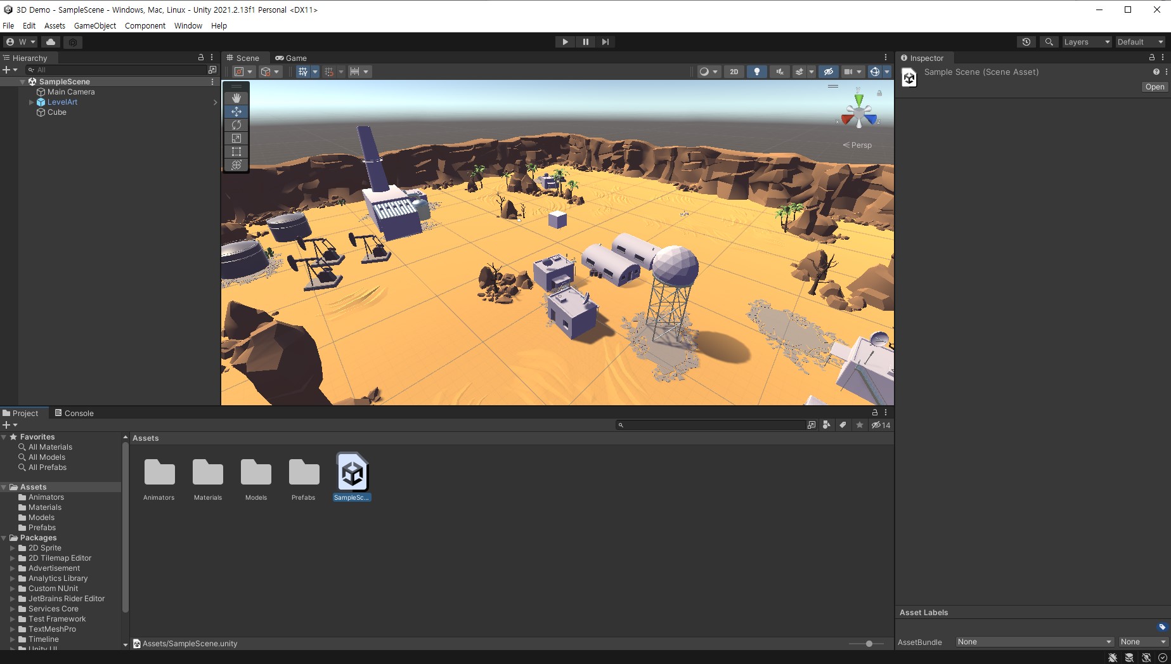Open the GameObject menu
This screenshot has height=664, width=1171.
tap(95, 26)
